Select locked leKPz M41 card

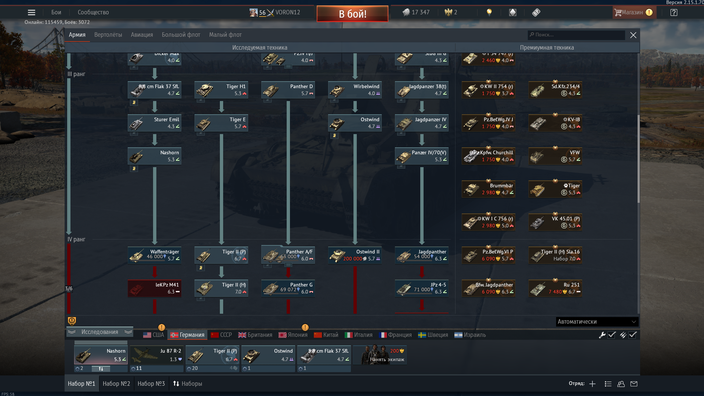coord(155,288)
